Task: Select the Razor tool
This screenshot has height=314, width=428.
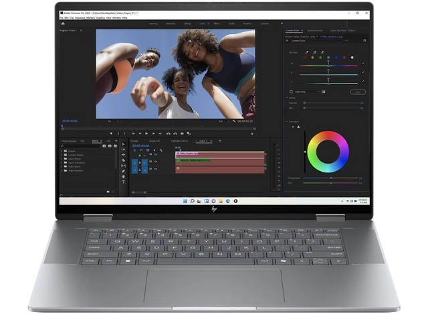Action: (123, 160)
